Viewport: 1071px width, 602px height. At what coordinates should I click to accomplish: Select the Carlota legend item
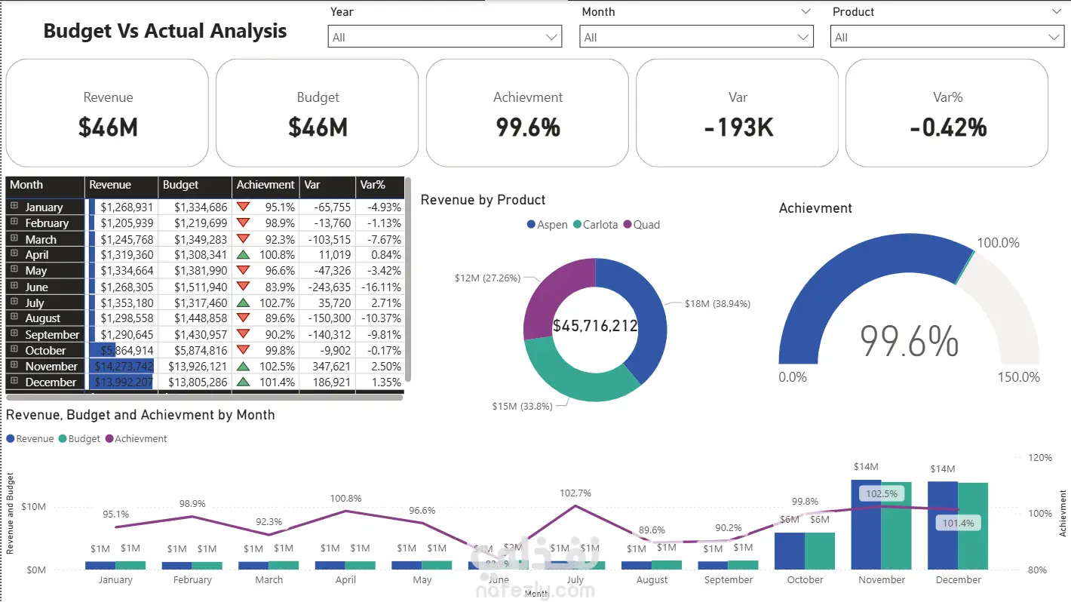point(595,225)
